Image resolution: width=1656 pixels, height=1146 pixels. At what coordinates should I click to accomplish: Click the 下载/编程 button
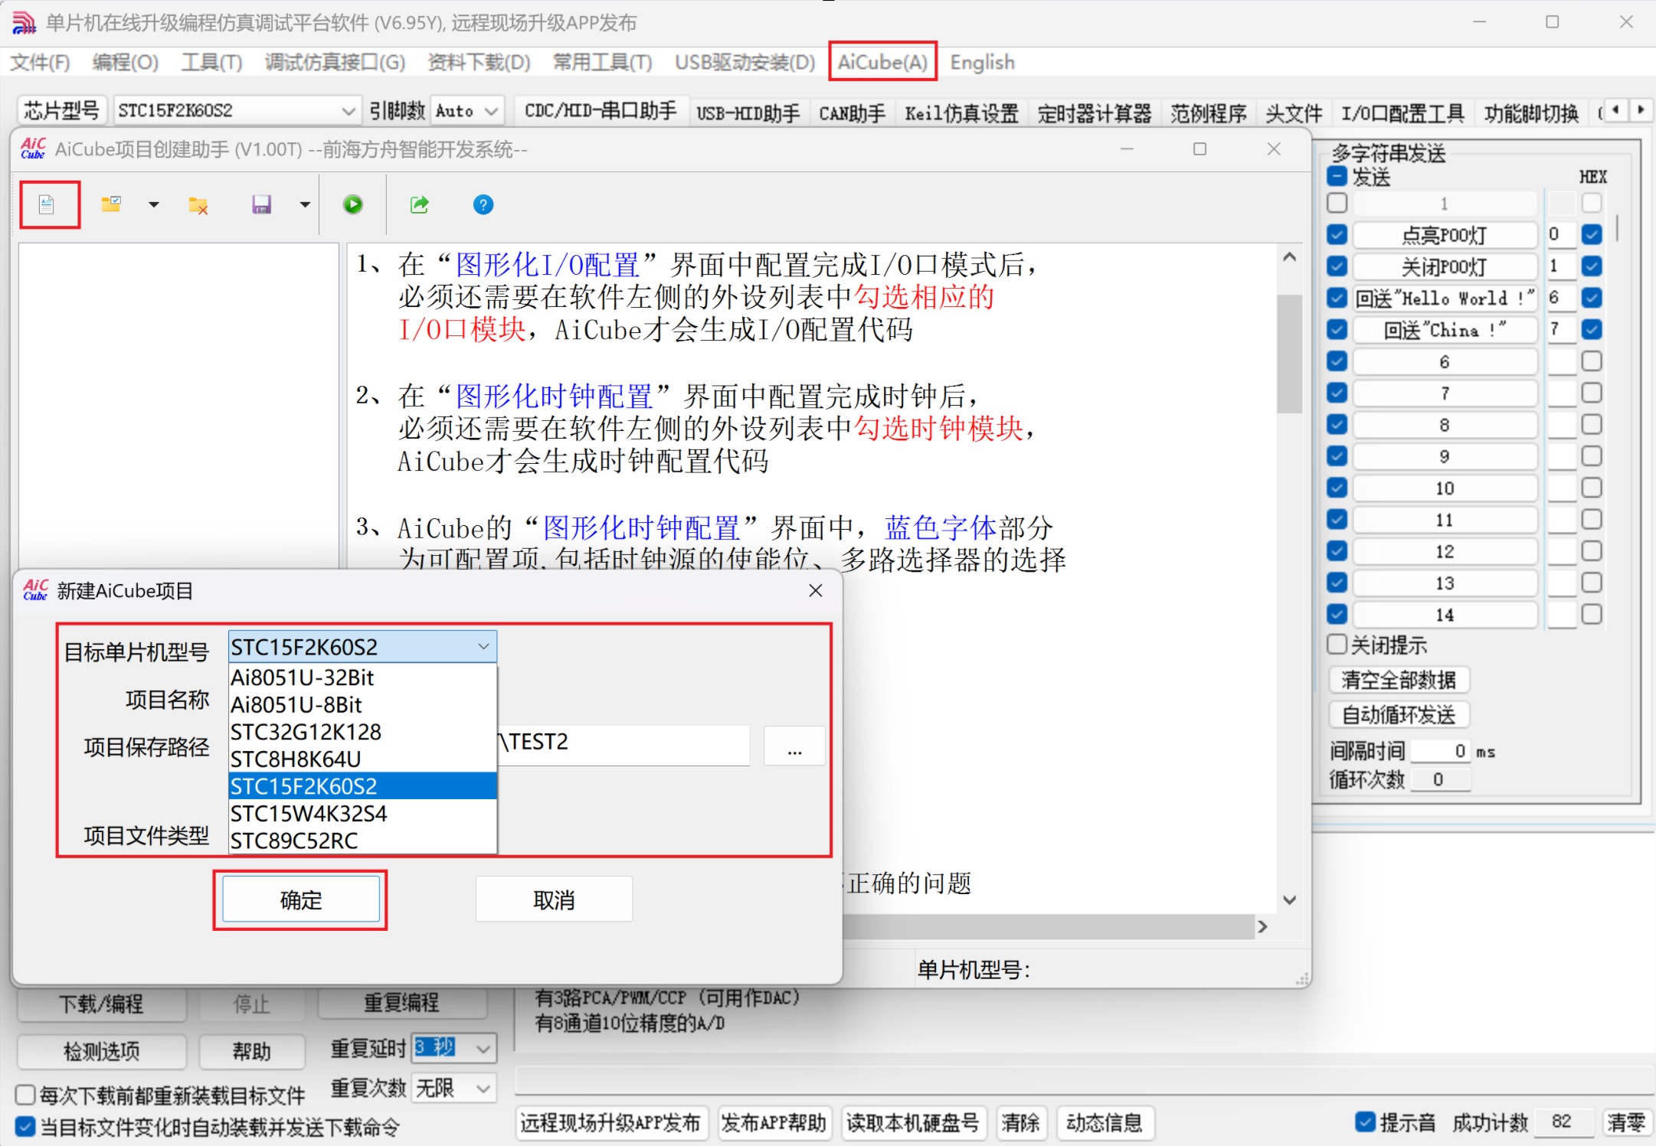coord(102,1004)
